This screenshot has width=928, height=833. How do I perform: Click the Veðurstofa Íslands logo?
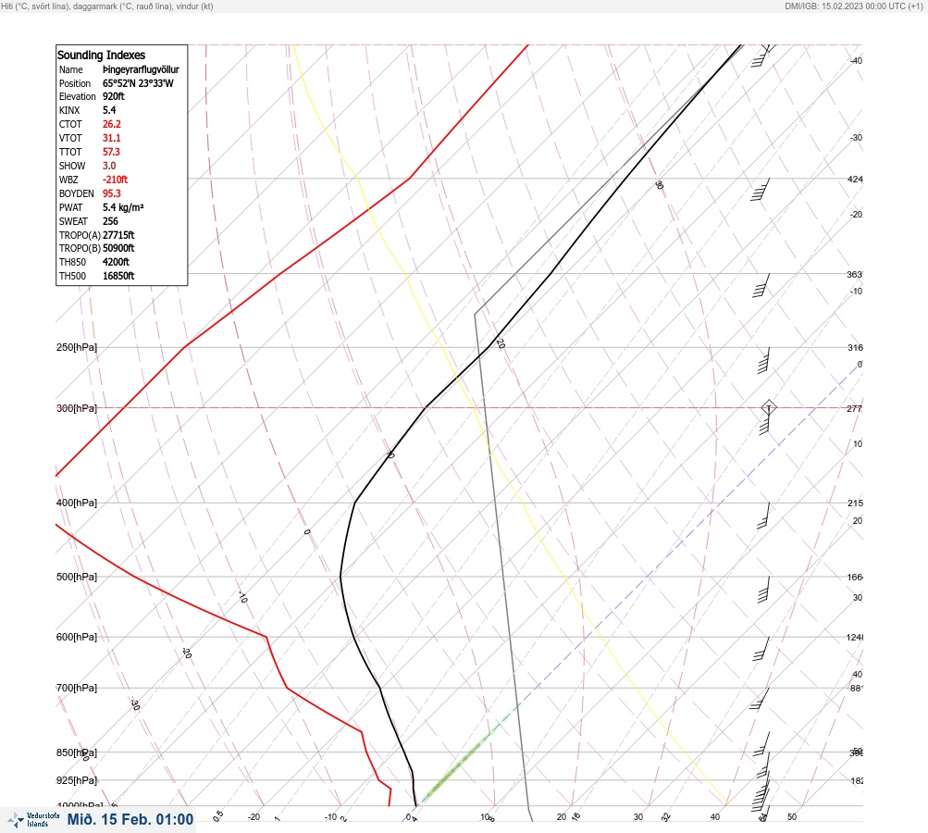33,819
